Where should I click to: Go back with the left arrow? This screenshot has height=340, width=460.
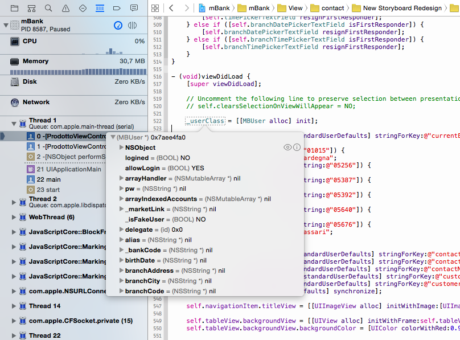(171, 8)
